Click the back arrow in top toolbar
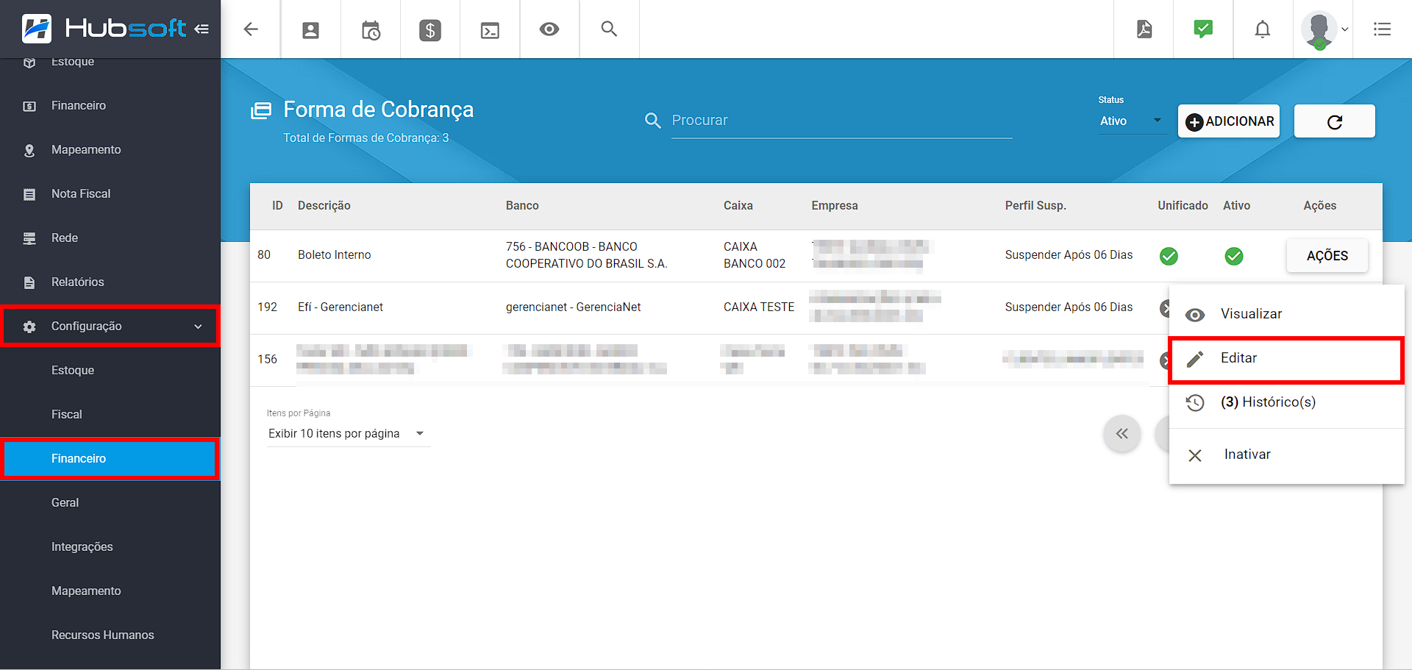 [251, 29]
